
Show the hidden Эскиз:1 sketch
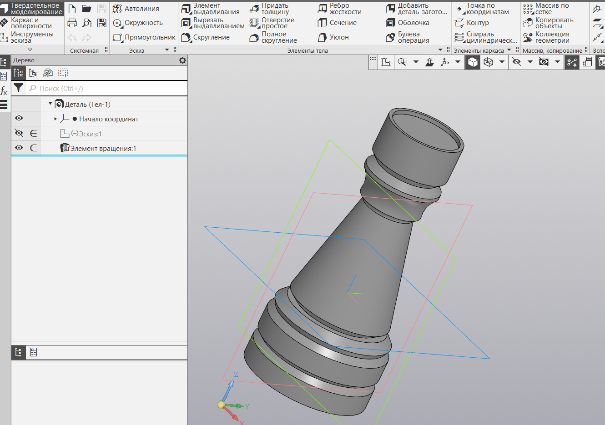click(x=19, y=133)
